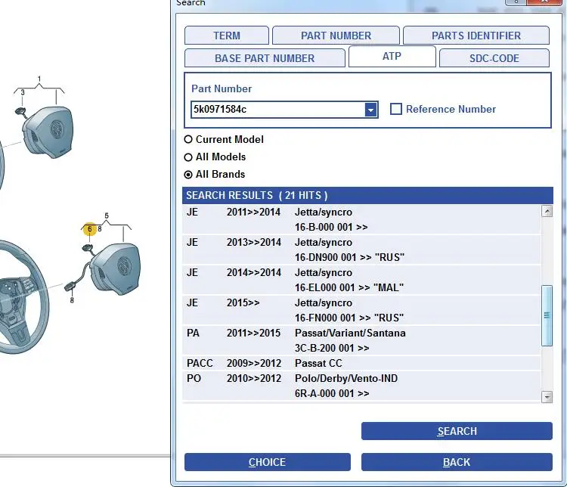Click part number 1 label in diagram

39,79
